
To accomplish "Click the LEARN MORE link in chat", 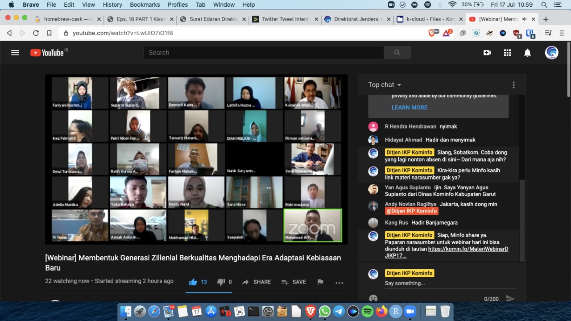I will click(409, 107).
